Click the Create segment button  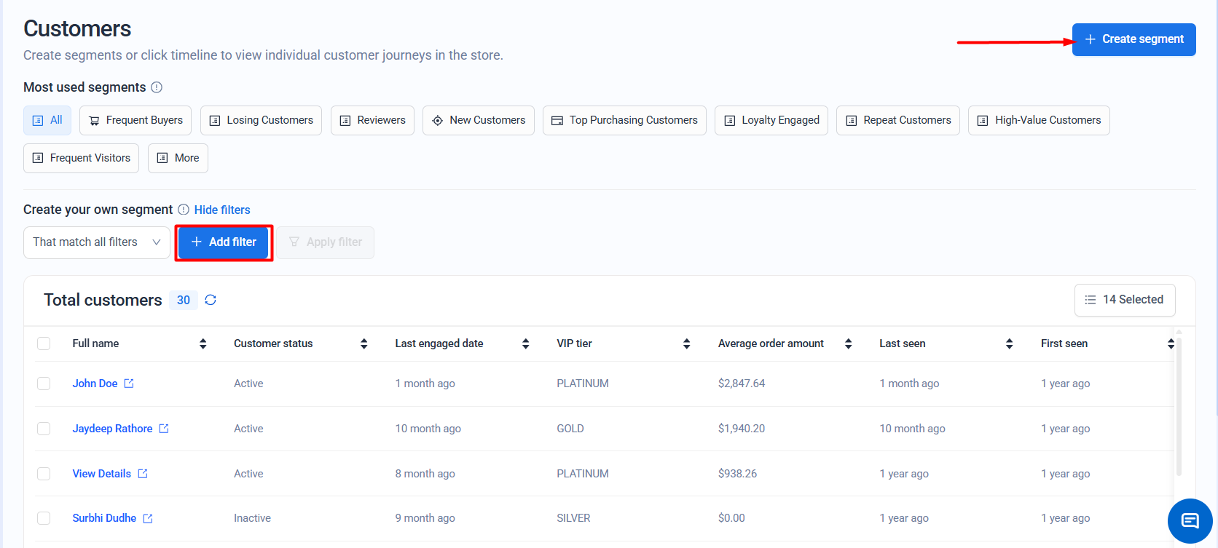(x=1133, y=39)
